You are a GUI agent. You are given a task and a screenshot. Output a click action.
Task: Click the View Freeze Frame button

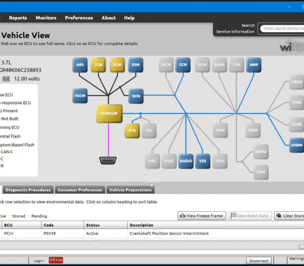202,216
